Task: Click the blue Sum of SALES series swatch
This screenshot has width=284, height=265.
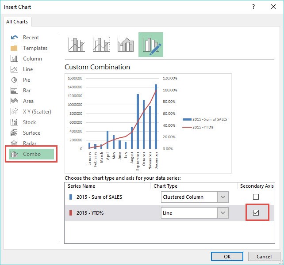Action: pyautogui.click(x=71, y=197)
